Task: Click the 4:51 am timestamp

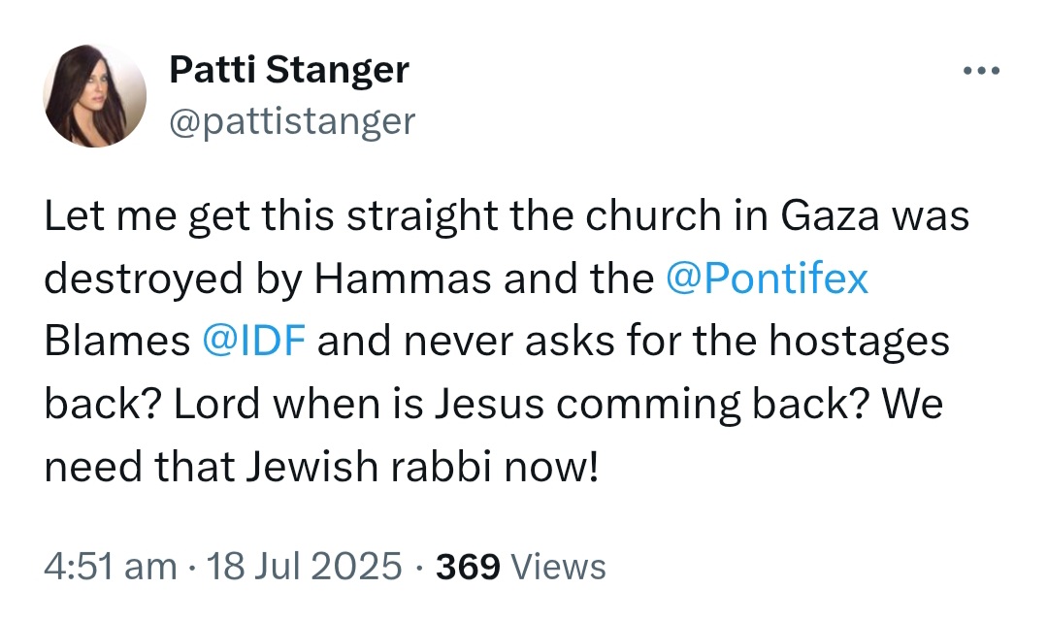Action: (111, 567)
